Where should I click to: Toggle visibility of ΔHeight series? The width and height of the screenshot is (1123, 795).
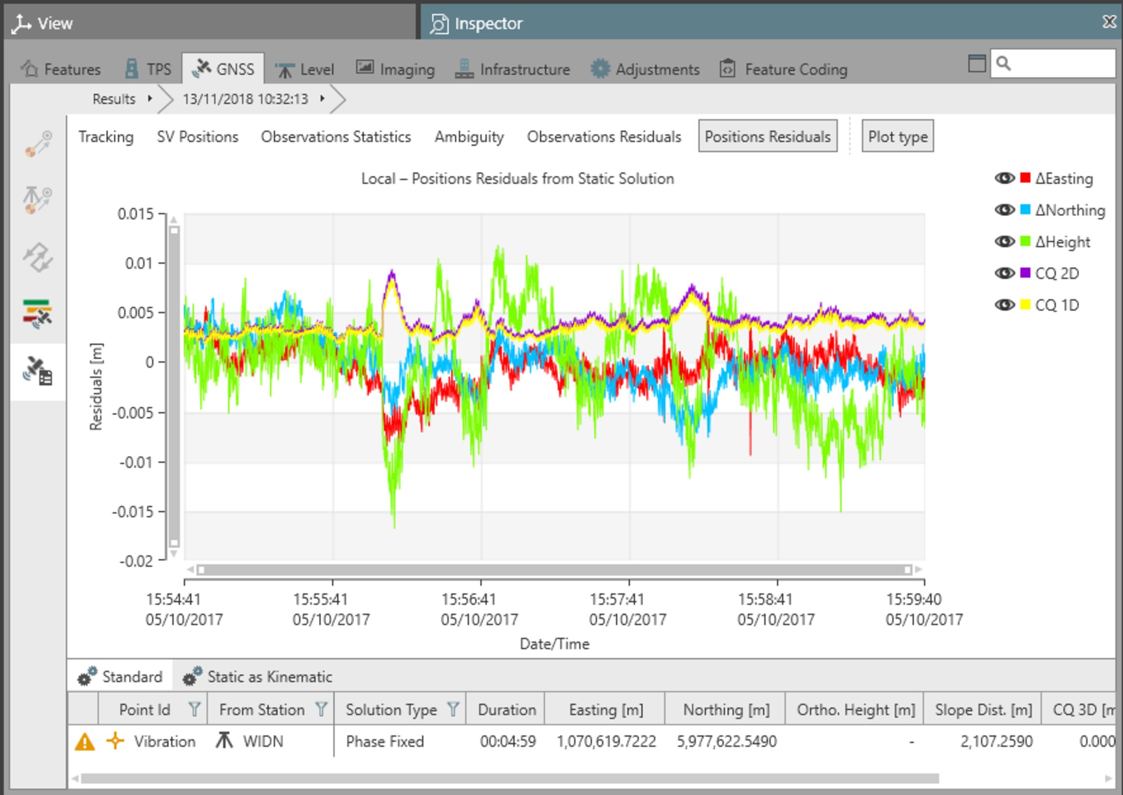(x=1005, y=242)
